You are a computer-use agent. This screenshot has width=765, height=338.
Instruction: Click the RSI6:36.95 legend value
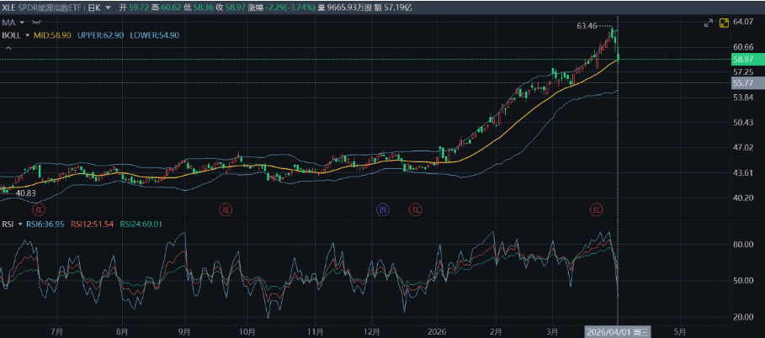tap(46, 224)
